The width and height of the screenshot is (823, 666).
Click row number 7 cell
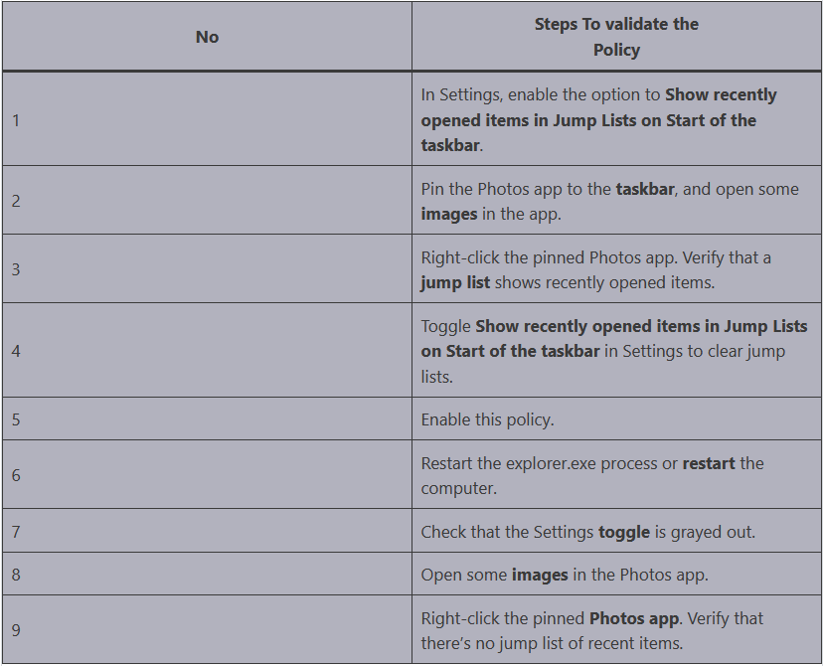coord(207,531)
